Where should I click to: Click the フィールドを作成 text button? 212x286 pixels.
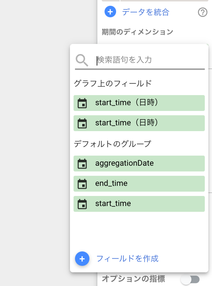coord(127,259)
